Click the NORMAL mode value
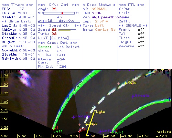The width and height of the screenshot is (172, 138). pyautogui.click(x=99, y=9)
